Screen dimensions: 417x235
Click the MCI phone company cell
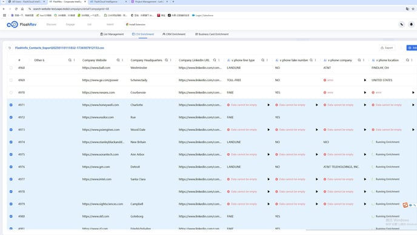click(x=326, y=142)
